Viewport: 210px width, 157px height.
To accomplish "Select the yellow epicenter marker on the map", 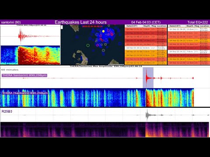I will pyautogui.click(x=103, y=31).
